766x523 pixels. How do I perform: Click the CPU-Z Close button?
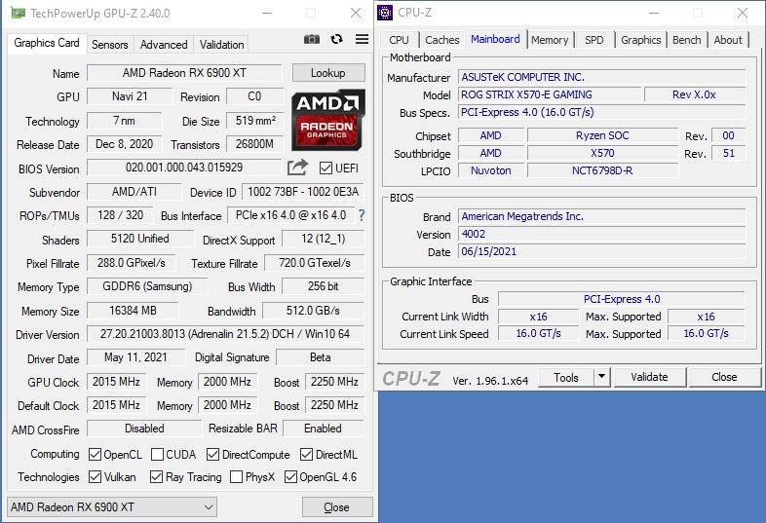coord(724,377)
